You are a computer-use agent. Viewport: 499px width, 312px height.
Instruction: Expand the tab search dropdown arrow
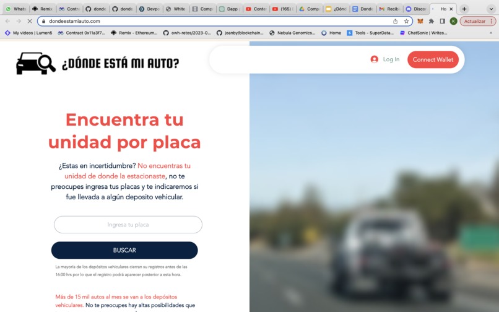[x=491, y=9]
